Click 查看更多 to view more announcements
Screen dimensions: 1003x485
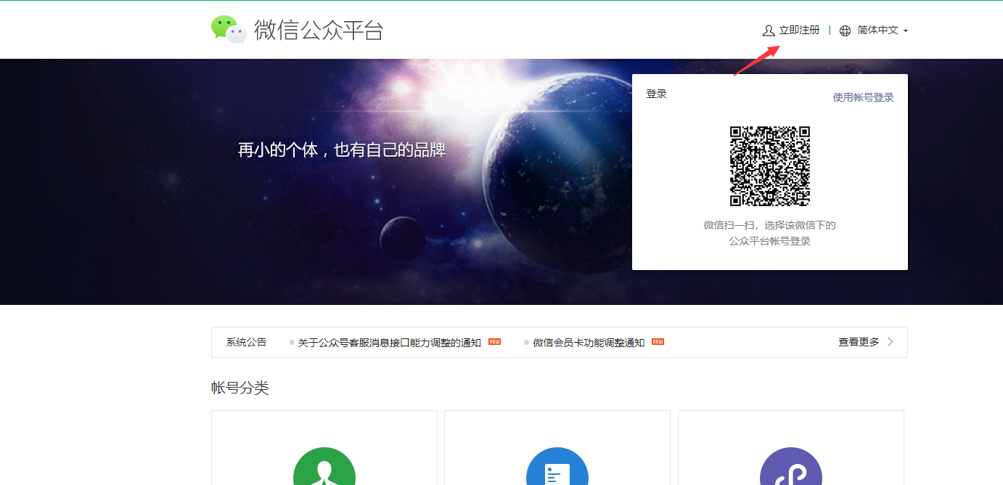tap(859, 342)
